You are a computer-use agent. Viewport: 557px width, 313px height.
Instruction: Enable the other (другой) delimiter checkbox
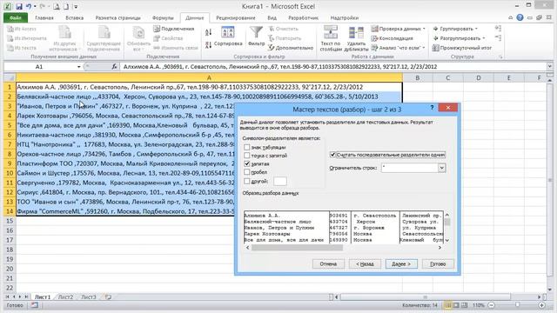tap(247, 181)
